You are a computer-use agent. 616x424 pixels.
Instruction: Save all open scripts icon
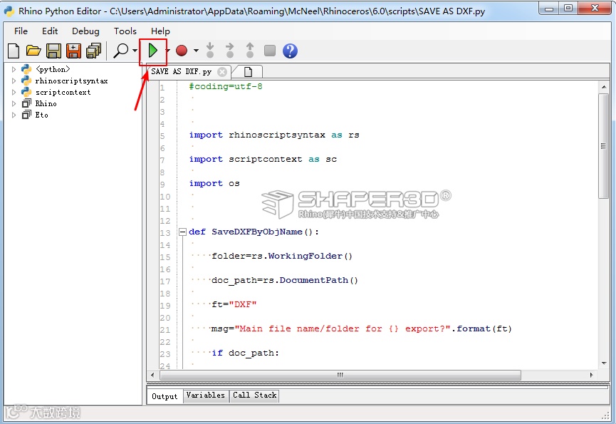[93, 51]
